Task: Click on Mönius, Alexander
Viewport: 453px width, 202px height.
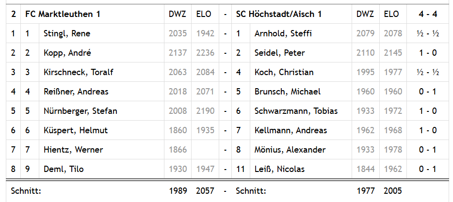Action: [x=290, y=150]
